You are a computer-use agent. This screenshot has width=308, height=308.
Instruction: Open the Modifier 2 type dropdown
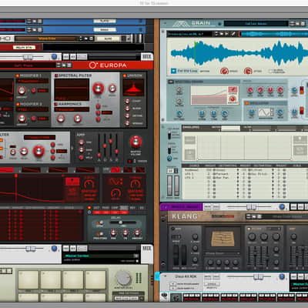[x=32, y=109]
